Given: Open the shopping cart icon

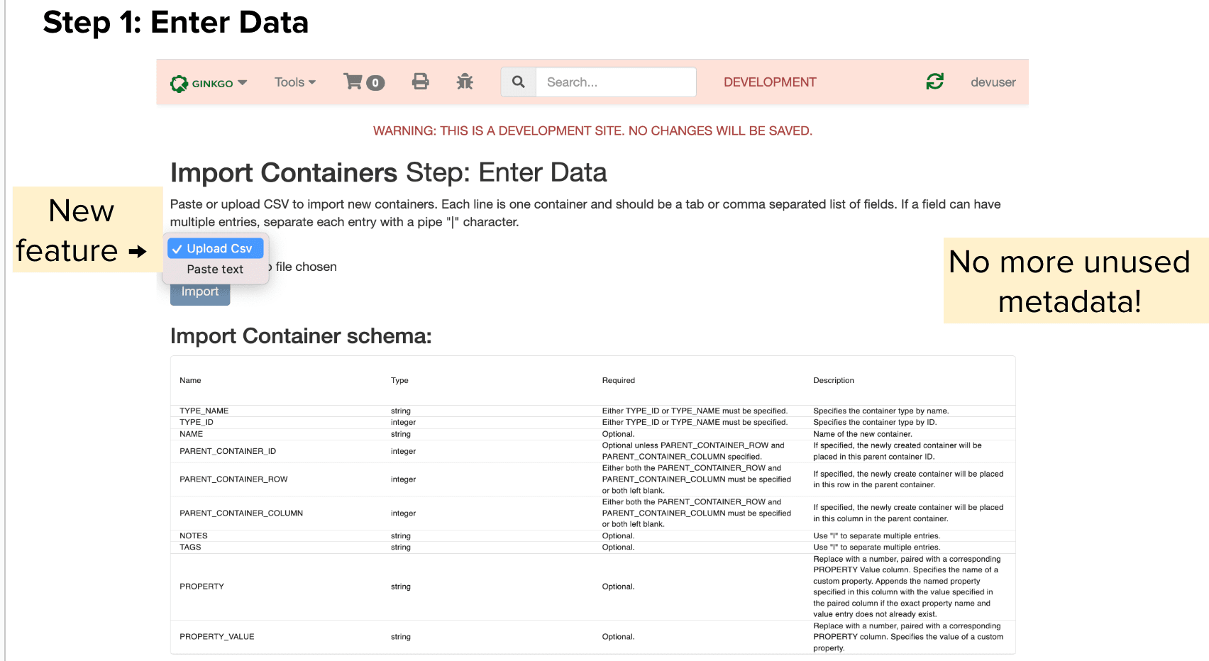Looking at the screenshot, I should click(x=353, y=82).
